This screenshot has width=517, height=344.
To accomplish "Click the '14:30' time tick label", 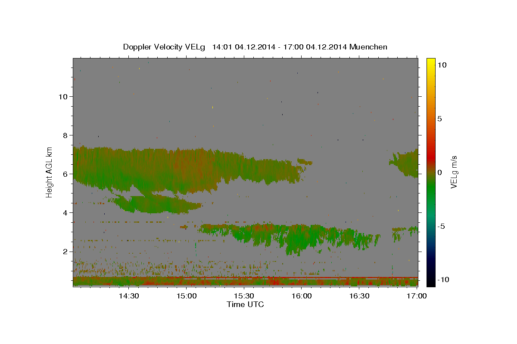I will [129, 296].
